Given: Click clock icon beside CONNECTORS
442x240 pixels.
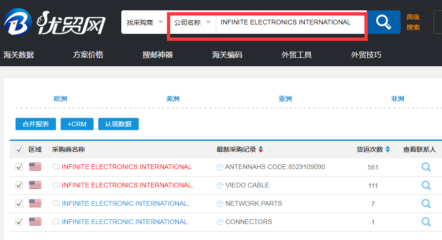Looking at the screenshot, I should [220, 222].
